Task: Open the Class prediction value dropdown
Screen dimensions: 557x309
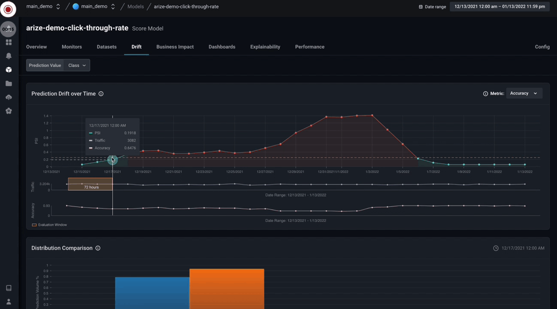Action: click(77, 65)
